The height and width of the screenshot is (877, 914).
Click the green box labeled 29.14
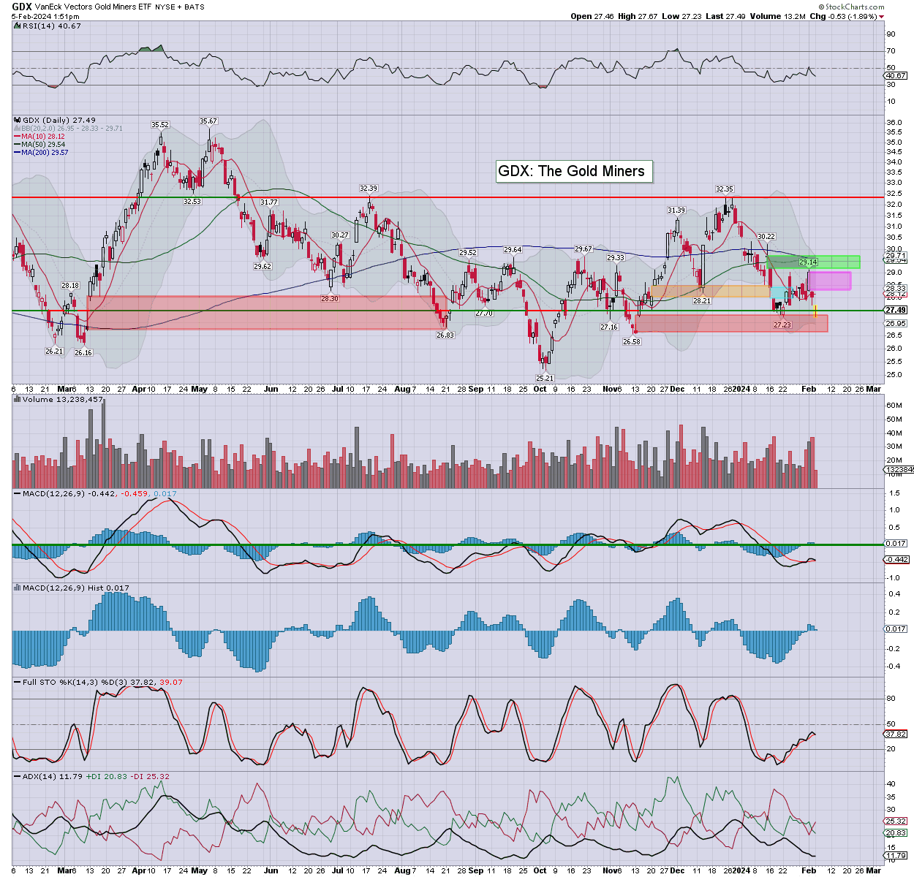(812, 262)
